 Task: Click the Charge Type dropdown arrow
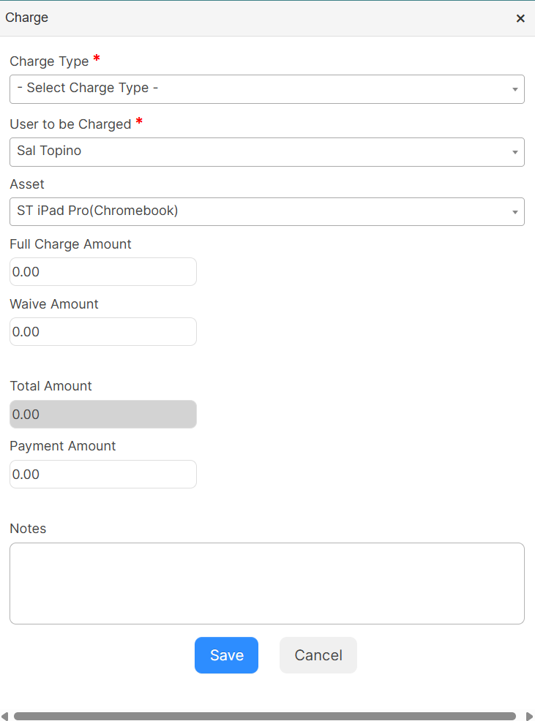pyautogui.click(x=515, y=89)
